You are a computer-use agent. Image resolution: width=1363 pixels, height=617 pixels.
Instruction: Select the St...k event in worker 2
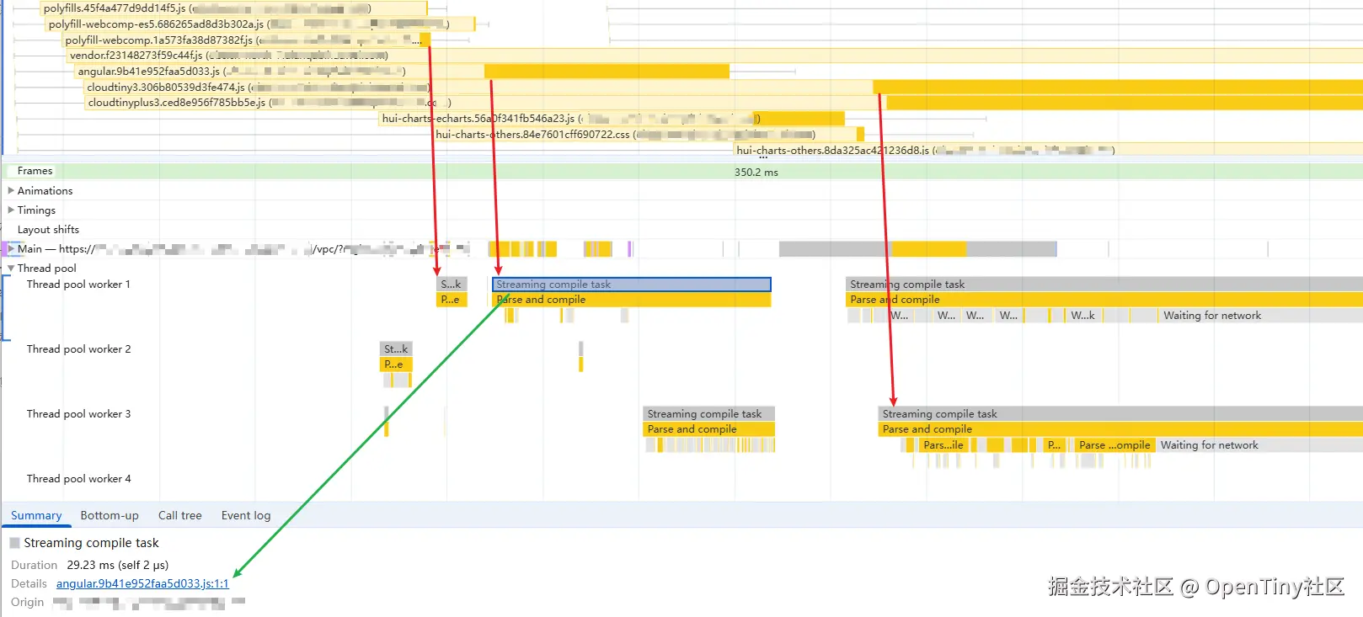[396, 349]
